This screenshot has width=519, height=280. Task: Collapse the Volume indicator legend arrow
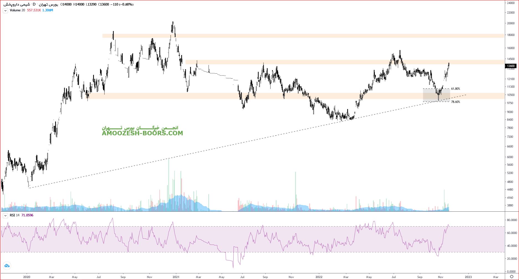click(5, 11)
